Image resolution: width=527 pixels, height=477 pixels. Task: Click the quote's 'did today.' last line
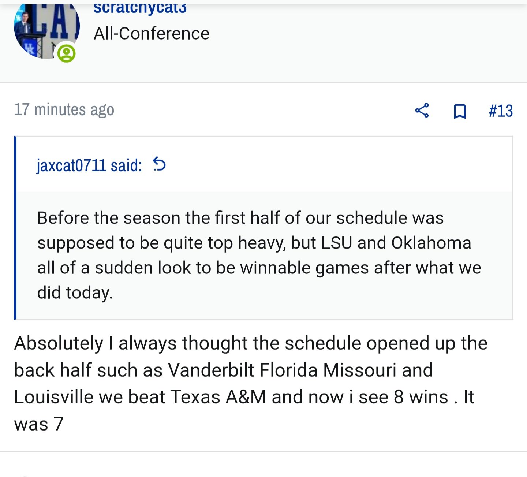[x=75, y=293]
